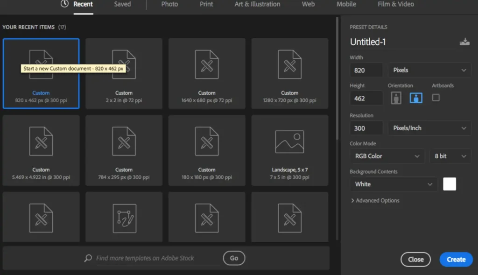478x275 pixels.
Task: Select the Landscape, 5 x 7 preset icon
Action: point(289,141)
